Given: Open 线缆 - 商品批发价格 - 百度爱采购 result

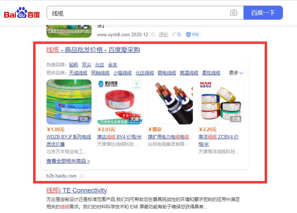Looking at the screenshot, I should pos(93,50).
